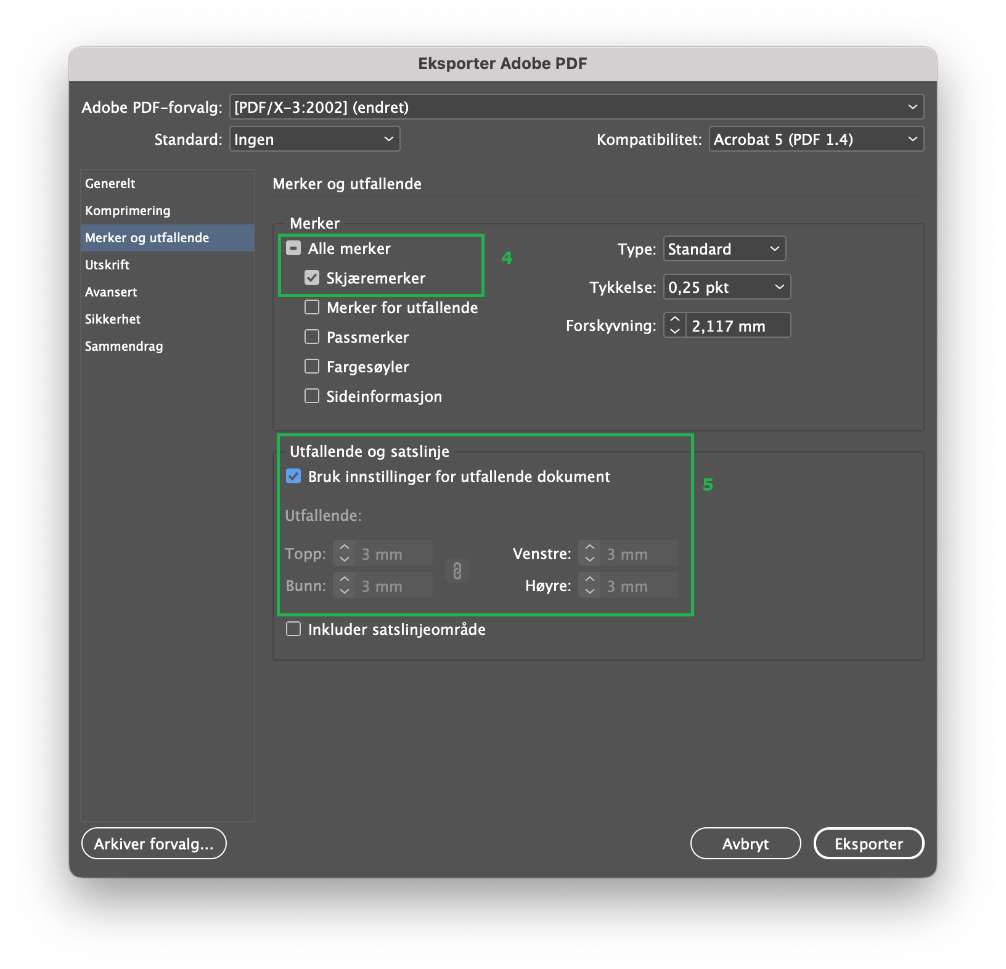Click the Avbryt button
The image size is (1006, 969).
pyautogui.click(x=745, y=843)
